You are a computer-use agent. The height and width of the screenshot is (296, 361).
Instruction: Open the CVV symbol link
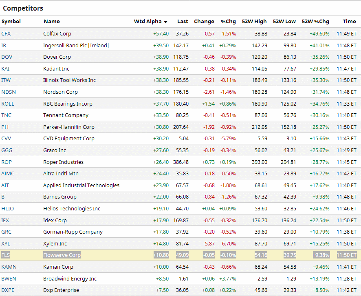[x=6, y=139]
